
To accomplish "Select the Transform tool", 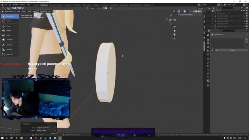I will (10, 40).
